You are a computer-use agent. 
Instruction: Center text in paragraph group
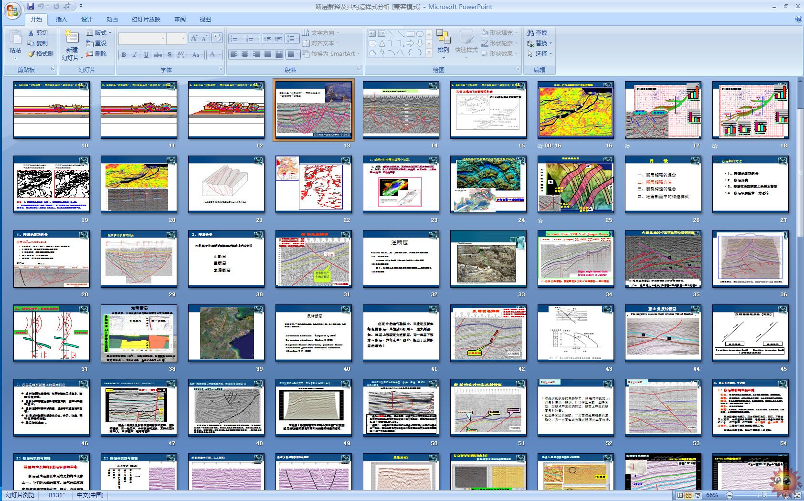click(x=245, y=54)
